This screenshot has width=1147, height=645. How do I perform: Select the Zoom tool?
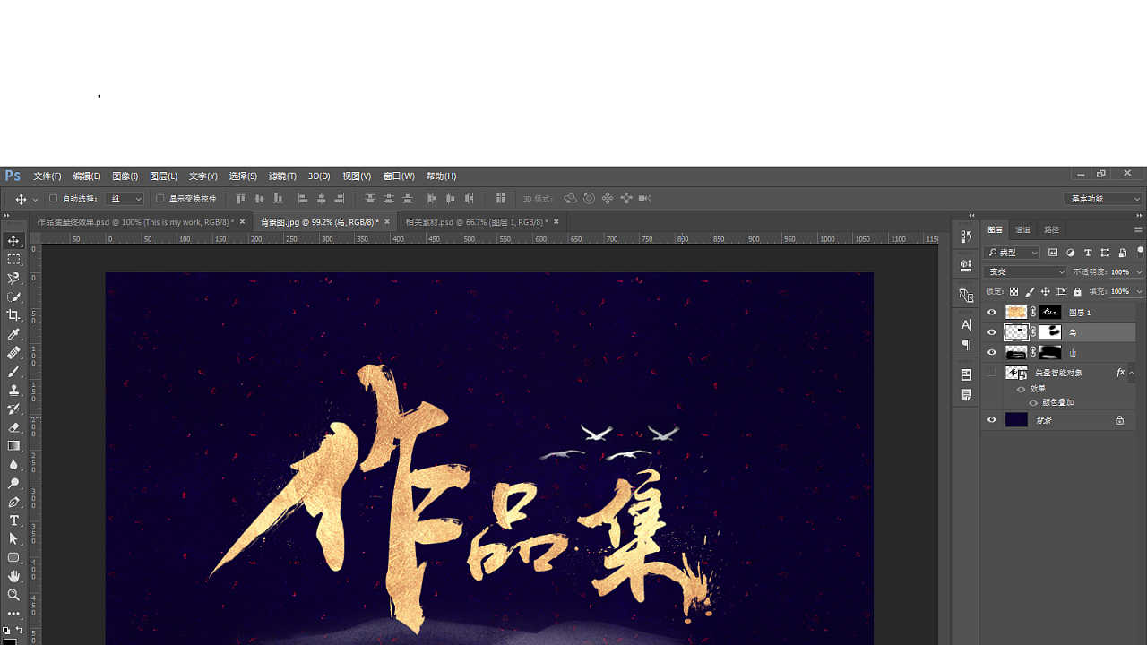point(13,595)
